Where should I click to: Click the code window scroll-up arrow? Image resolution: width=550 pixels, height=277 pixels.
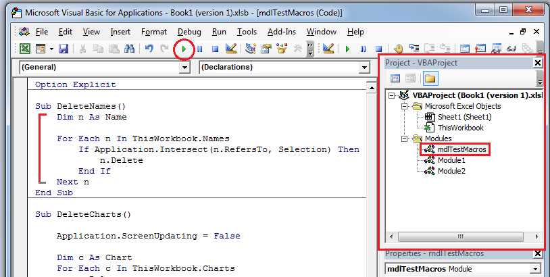tap(372, 88)
